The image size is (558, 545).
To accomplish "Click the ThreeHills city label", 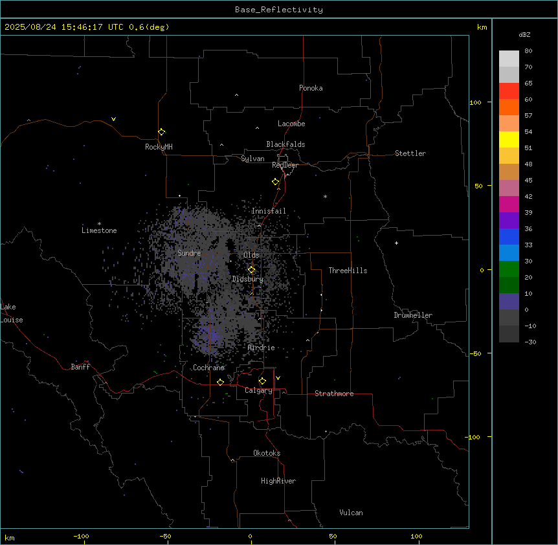I will tap(348, 271).
